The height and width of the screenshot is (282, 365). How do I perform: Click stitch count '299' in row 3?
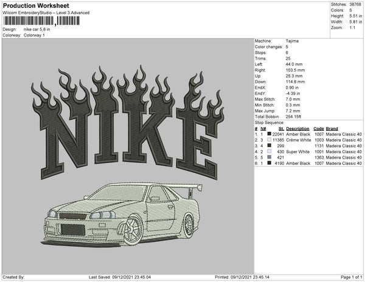tap(280, 146)
